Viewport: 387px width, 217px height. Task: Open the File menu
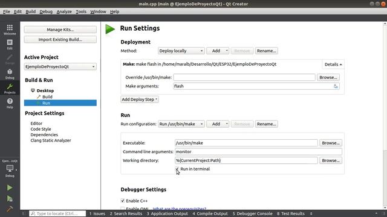[x=7, y=11]
